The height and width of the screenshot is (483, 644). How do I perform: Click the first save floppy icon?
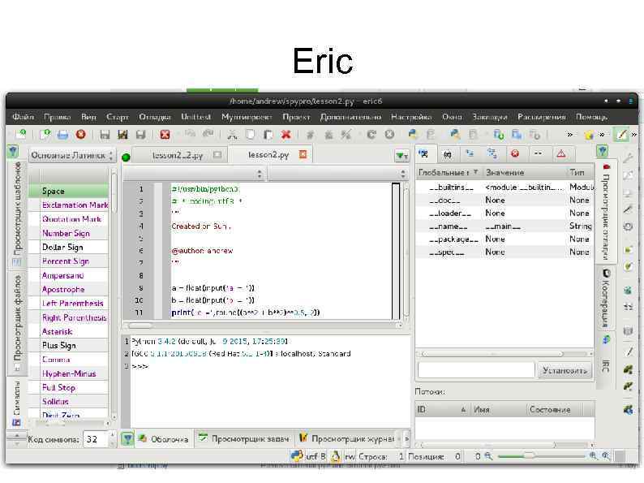pyautogui.click(x=105, y=135)
